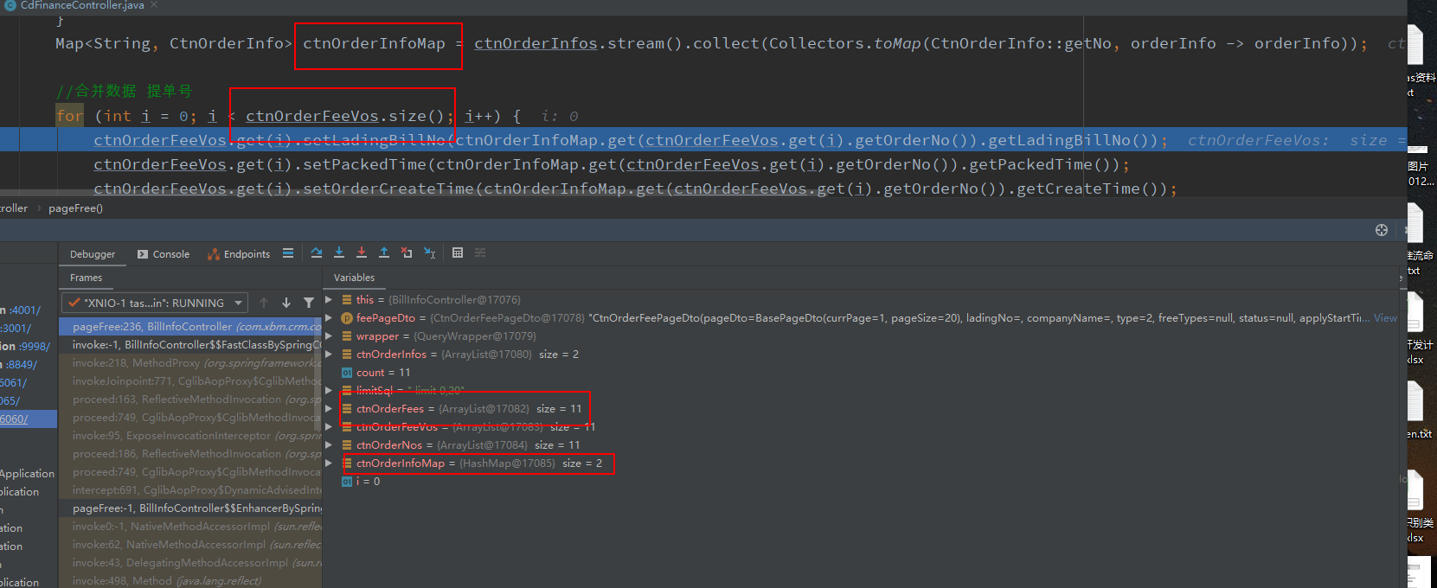The height and width of the screenshot is (588, 1437).
Task: Click the Trace Current Stream Chain icon
Action: (480, 253)
